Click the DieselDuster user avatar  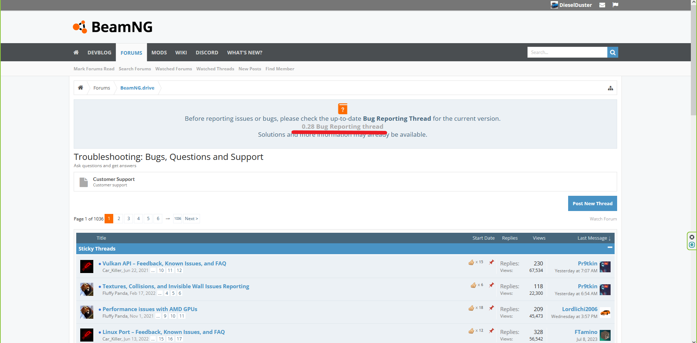pos(554,5)
